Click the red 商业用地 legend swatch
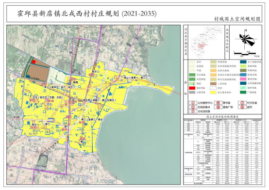The image size is (269, 190). click(x=192, y=88)
